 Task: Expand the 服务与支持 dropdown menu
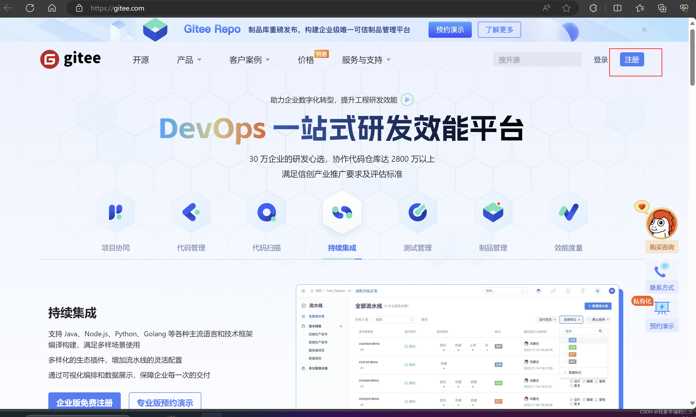pyautogui.click(x=366, y=60)
